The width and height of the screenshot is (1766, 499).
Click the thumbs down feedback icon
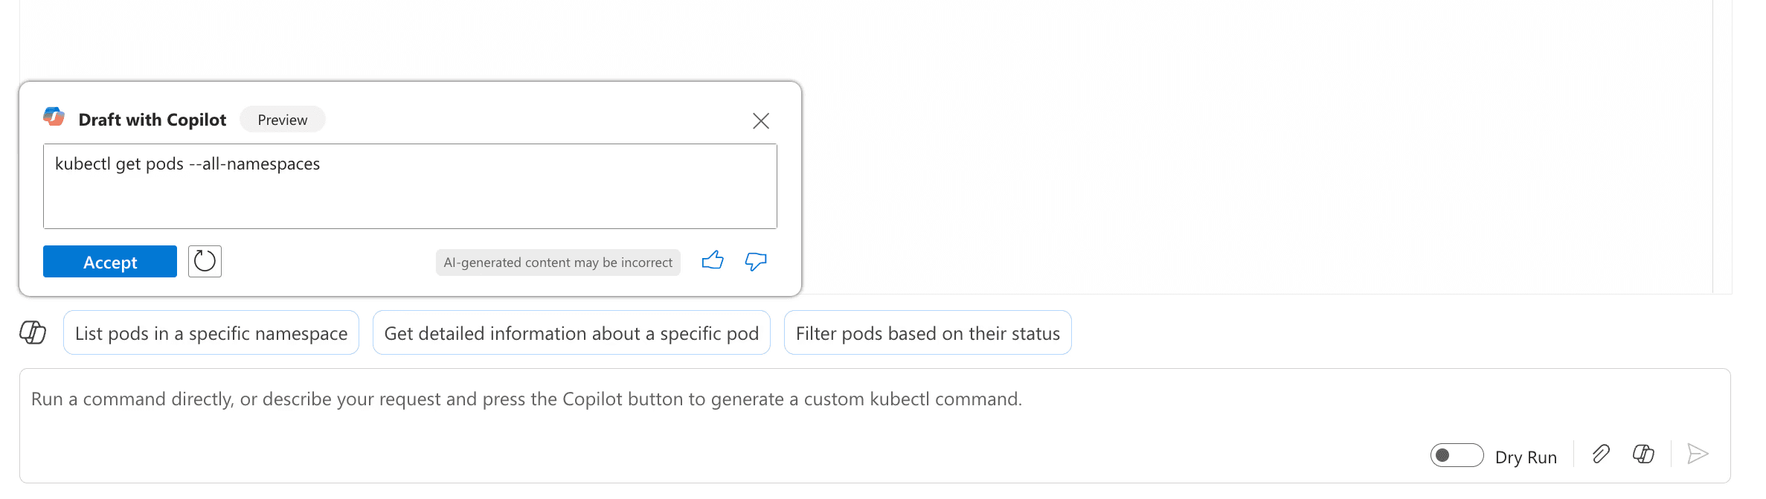click(756, 261)
